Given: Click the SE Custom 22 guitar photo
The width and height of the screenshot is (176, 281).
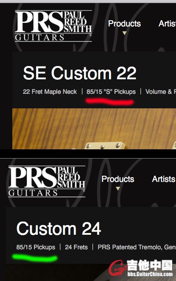Looking at the screenshot, I should coord(94,129).
